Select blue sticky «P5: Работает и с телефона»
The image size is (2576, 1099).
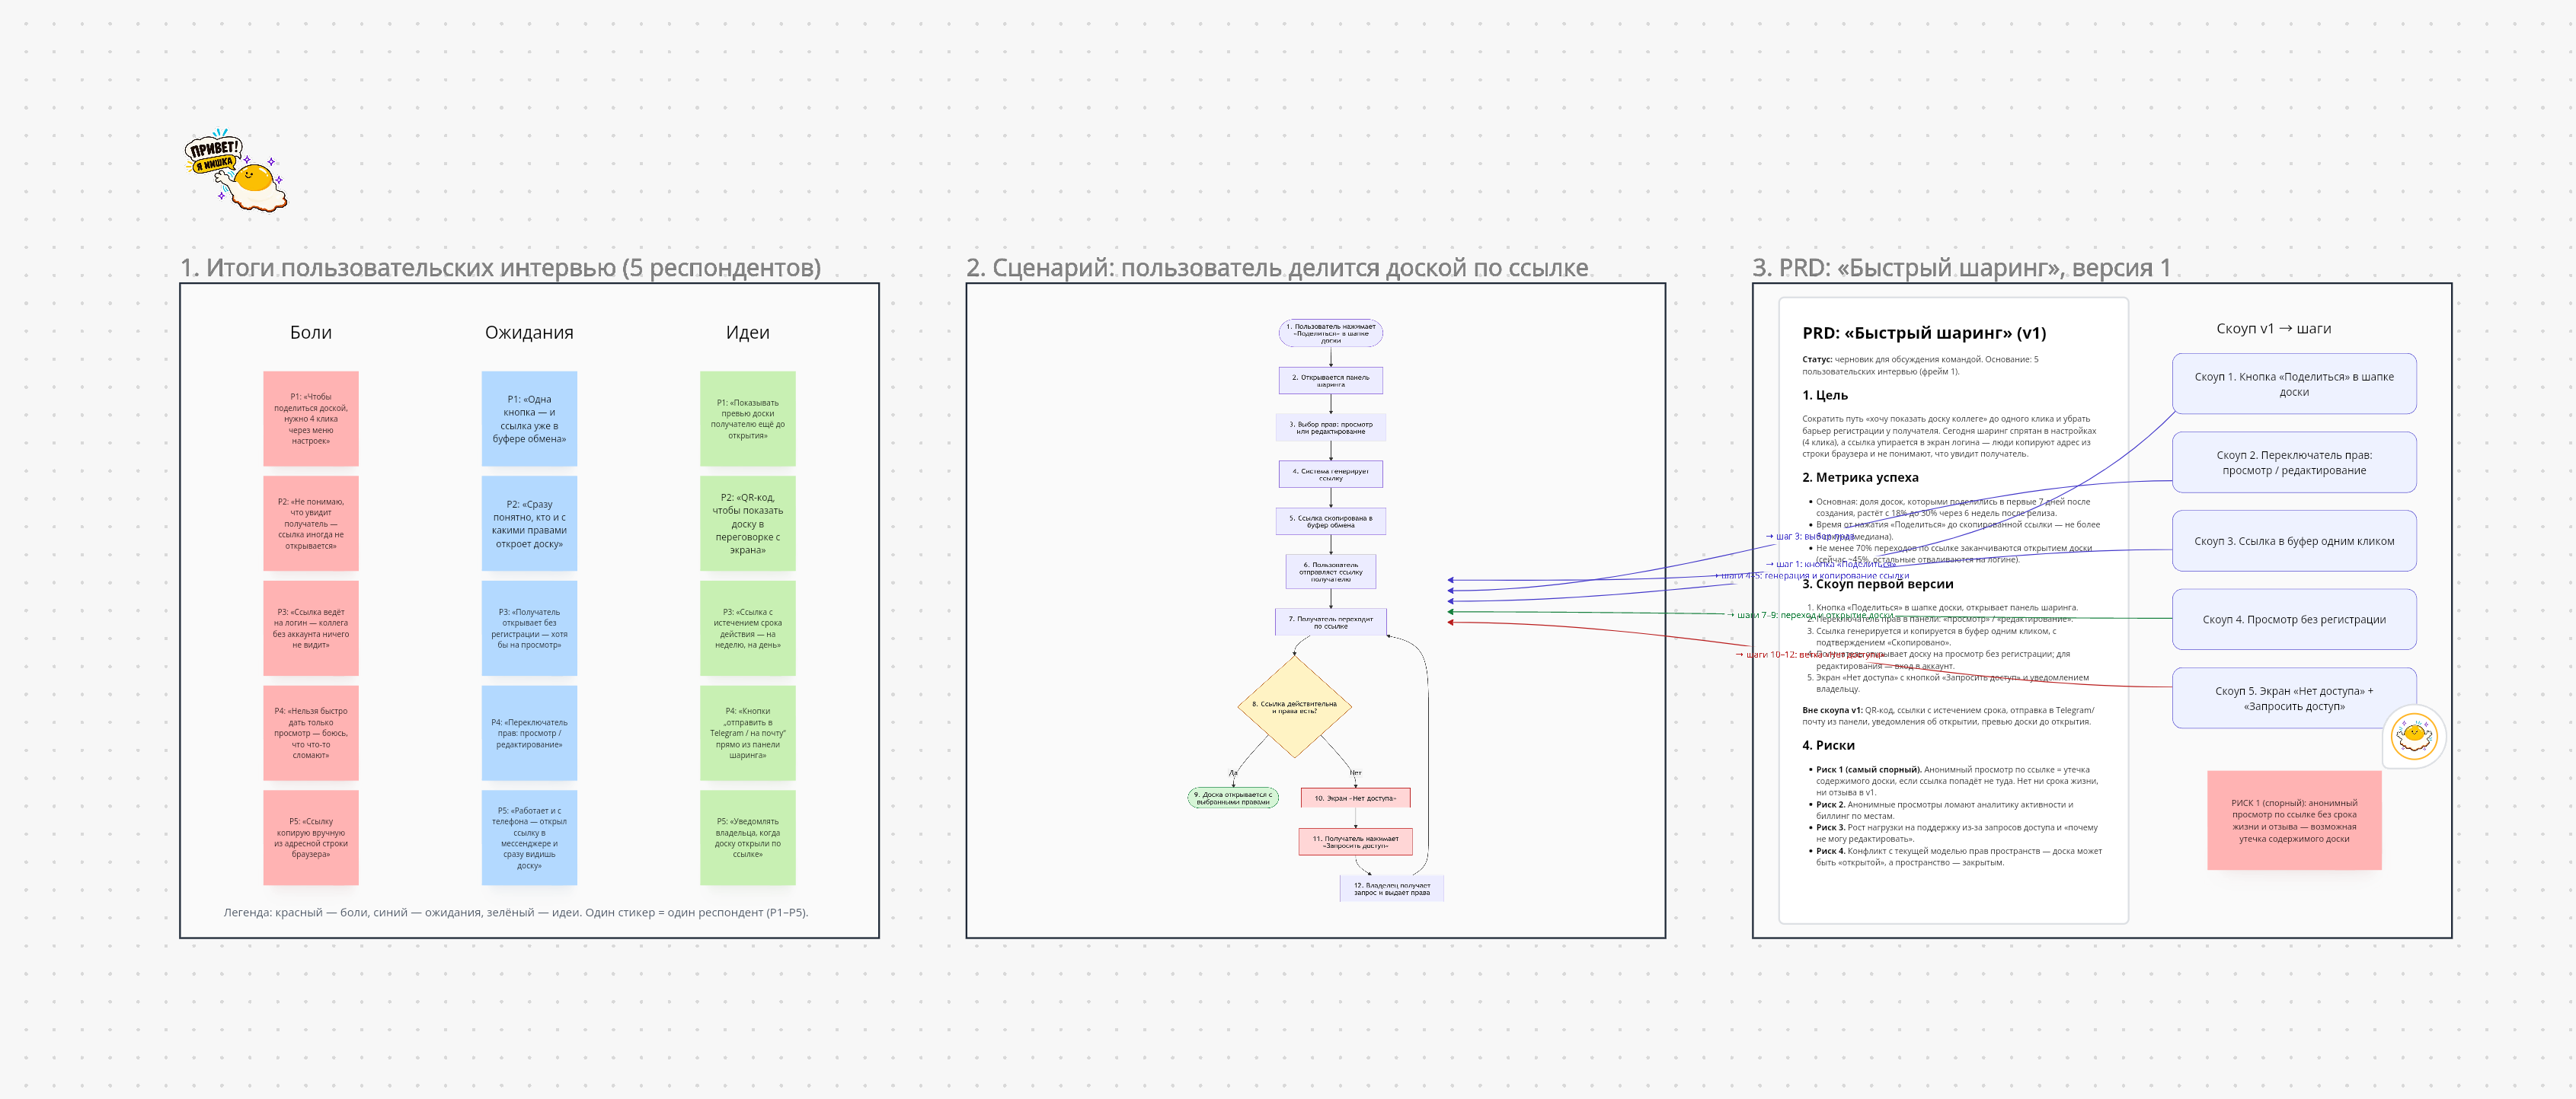click(529, 838)
